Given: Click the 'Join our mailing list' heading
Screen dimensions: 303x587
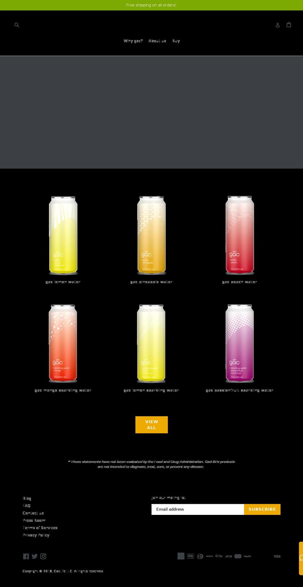Looking at the screenshot, I should (168, 498).
